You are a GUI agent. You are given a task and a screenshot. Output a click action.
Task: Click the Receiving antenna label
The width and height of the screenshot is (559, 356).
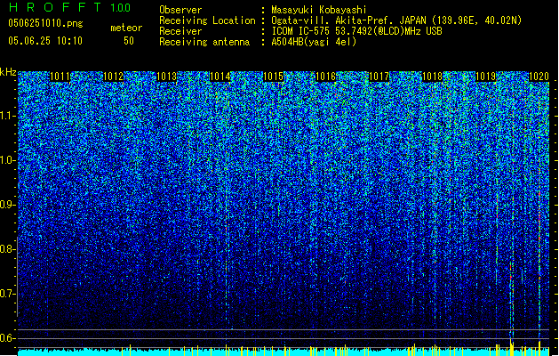pyautogui.click(x=204, y=42)
